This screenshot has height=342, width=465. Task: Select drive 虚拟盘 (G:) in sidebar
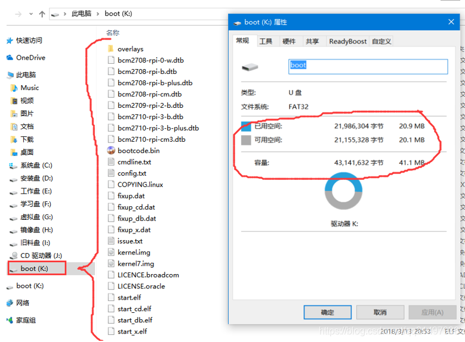pos(31,217)
